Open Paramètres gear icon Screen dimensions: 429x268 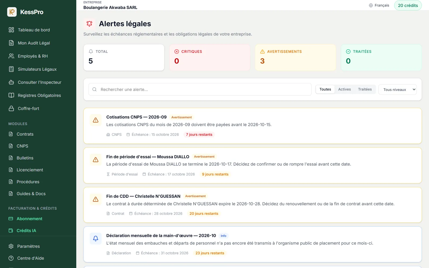(11, 246)
